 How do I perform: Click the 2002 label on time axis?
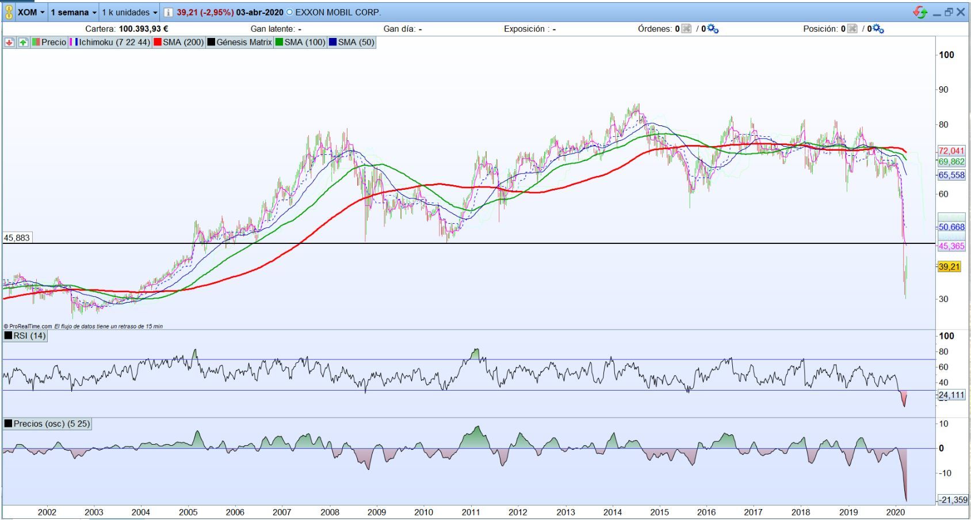click(47, 512)
